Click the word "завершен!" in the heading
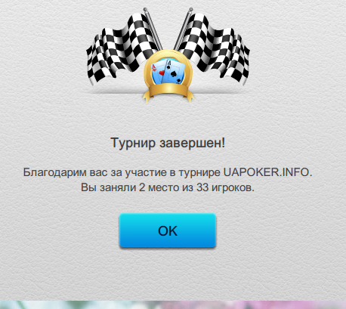 click(x=193, y=143)
